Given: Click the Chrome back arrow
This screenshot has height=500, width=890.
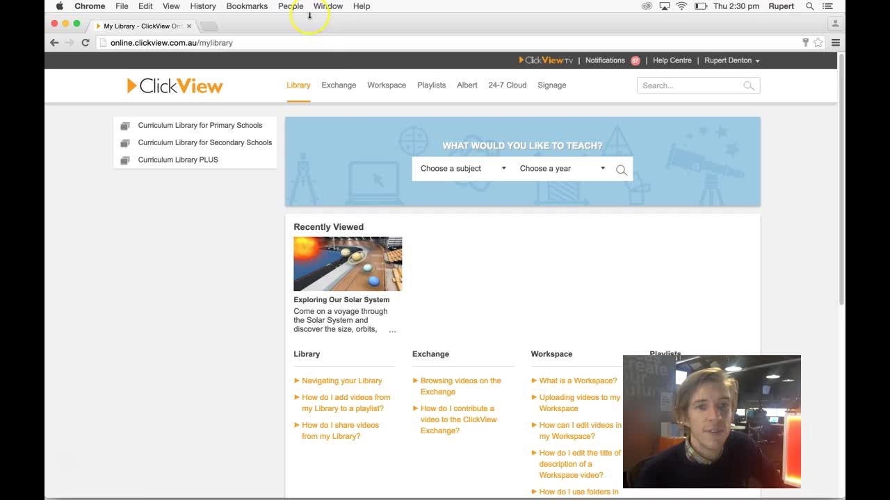Looking at the screenshot, I should point(54,42).
